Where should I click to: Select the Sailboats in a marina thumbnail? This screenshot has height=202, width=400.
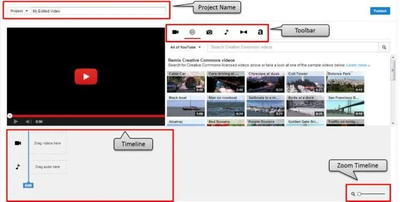[266, 106]
